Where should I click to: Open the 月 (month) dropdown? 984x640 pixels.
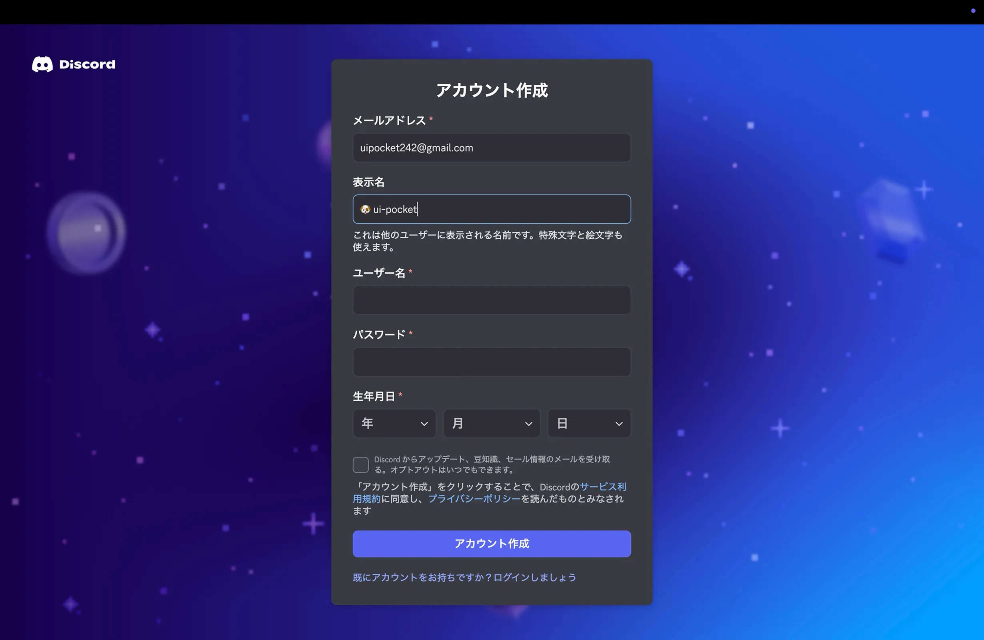coord(492,423)
